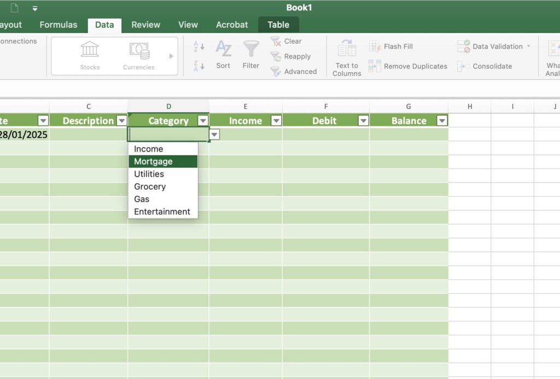Viewport: 560px width, 379px height.
Task: Click the Currencies data type icon
Action: [139, 55]
